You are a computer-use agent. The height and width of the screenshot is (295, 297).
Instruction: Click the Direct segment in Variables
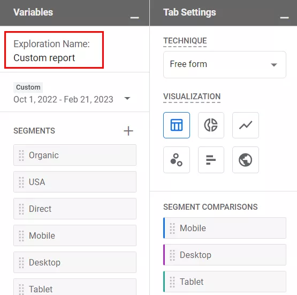[75, 209]
